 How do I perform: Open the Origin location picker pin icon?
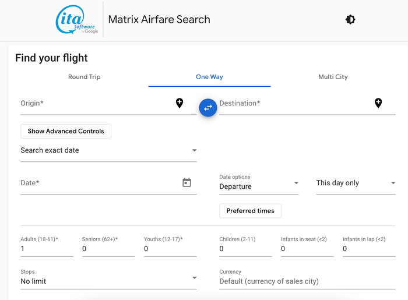180,103
